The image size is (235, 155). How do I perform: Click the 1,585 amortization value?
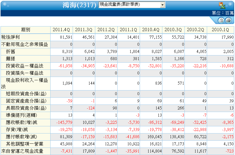157,59
